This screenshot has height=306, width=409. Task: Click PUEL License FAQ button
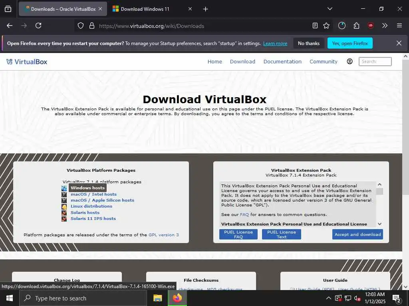pyautogui.click(x=238, y=234)
